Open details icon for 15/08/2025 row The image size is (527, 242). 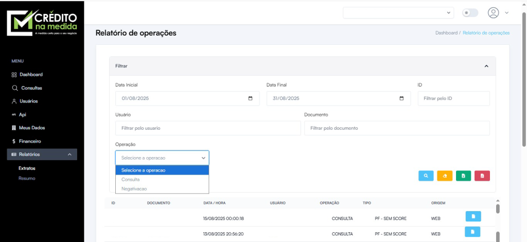click(x=473, y=216)
